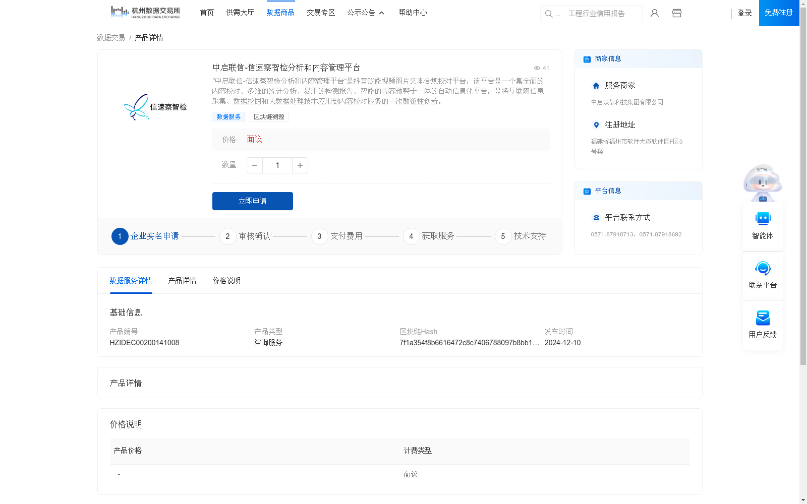The height and width of the screenshot is (504, 807).
Task: Open 供需大厅 menu item
Action: (x=240, y=13)
